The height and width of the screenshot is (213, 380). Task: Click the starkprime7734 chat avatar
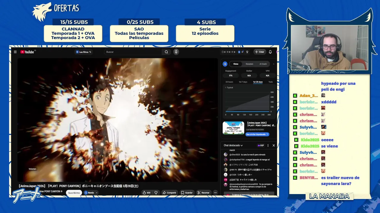(226, 160)
